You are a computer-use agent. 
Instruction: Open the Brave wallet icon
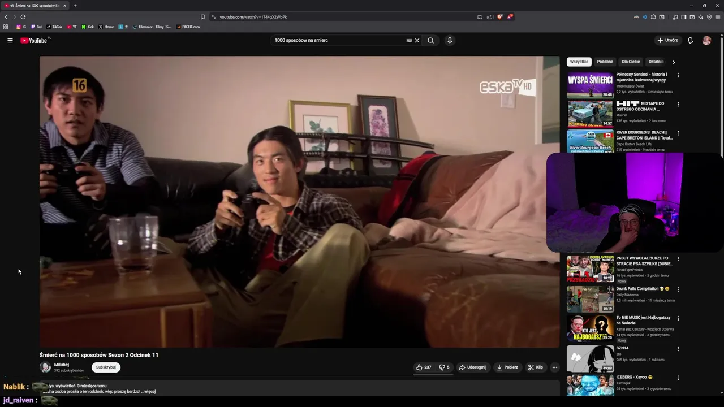point(692,17)
